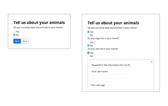Click the Cat #1 information instruction text
Viewport: 168px width, 106px height.
coord(111,65)
